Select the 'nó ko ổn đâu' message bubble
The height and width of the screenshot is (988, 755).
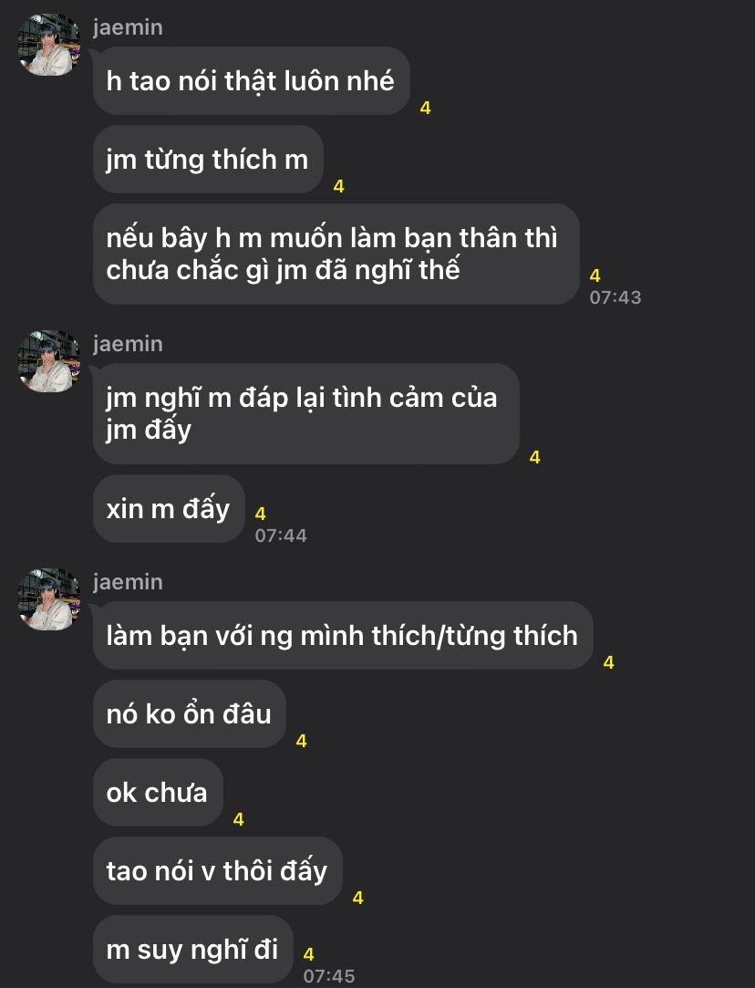point(190,714)
